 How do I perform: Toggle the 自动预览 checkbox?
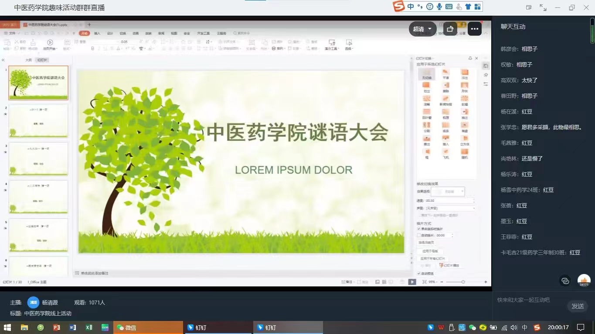(x=419, y=274)
